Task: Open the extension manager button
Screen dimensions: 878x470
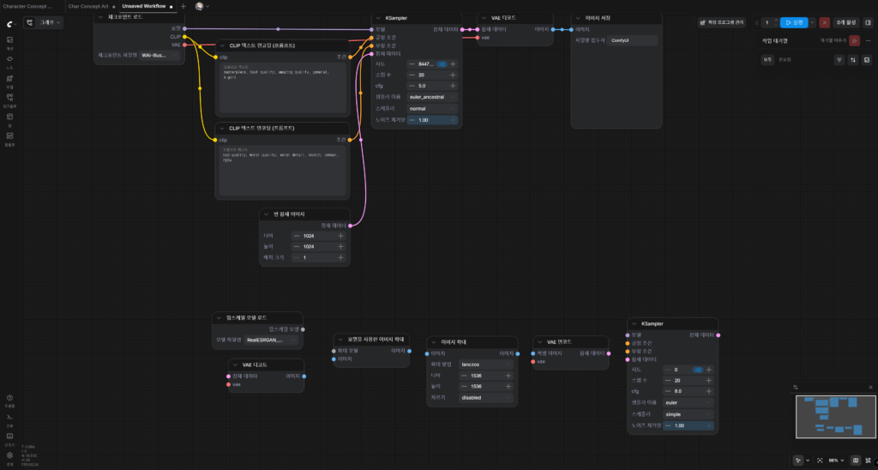Action: [x=722, y=22]
